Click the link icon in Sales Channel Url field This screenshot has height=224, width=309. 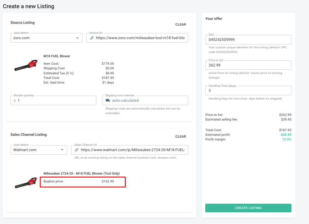click(x=77, y=150)
